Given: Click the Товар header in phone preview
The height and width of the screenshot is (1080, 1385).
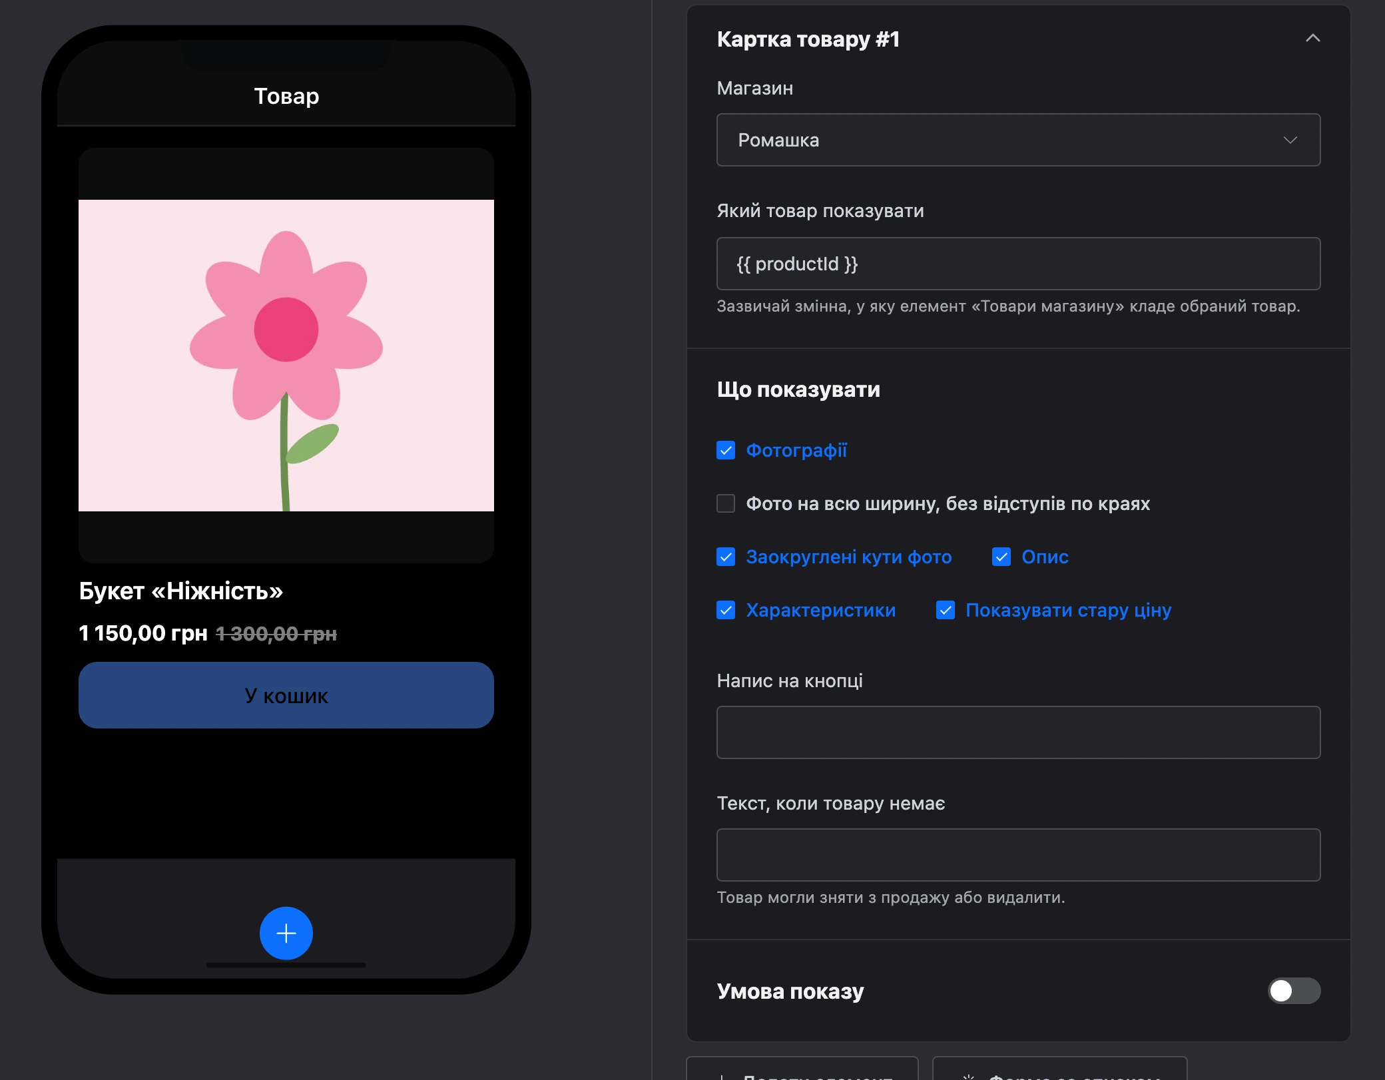Looking at the screenshot, I should (x=286, y=96).
